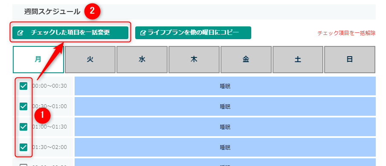Select the 睡眠 block at 00:30~01:00

tap(225, 106)
